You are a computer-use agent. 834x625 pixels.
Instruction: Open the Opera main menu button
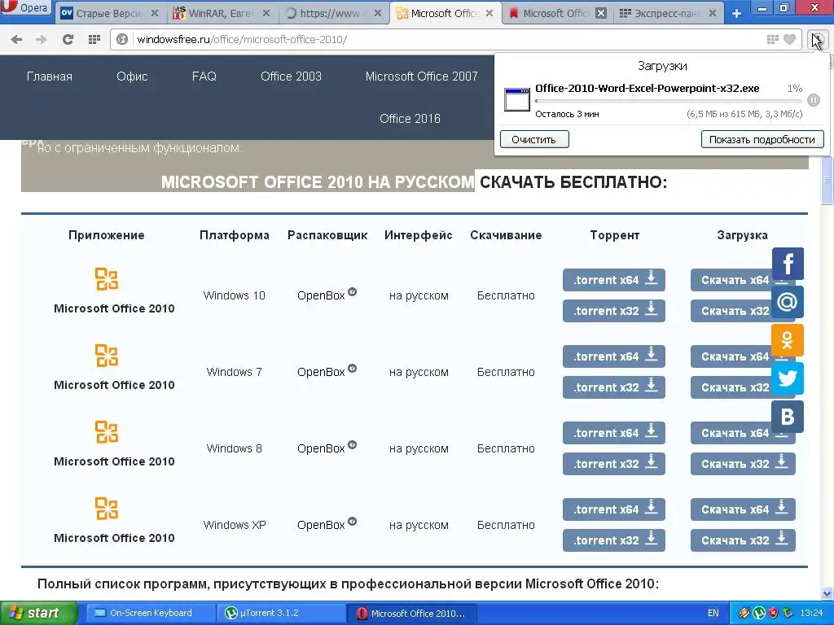[25, 8]
